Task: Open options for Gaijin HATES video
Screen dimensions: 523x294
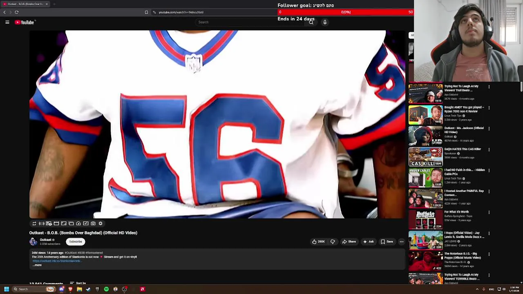Action: (489, 149)
